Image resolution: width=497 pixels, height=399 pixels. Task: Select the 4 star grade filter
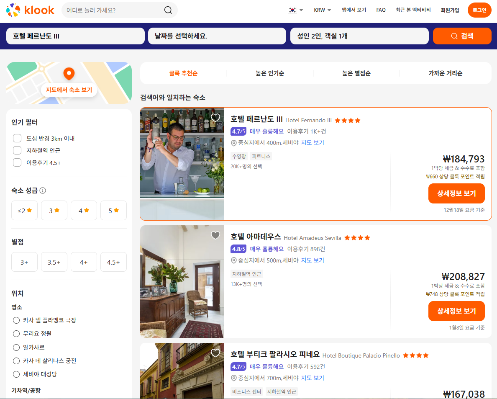tap(84, 210)
